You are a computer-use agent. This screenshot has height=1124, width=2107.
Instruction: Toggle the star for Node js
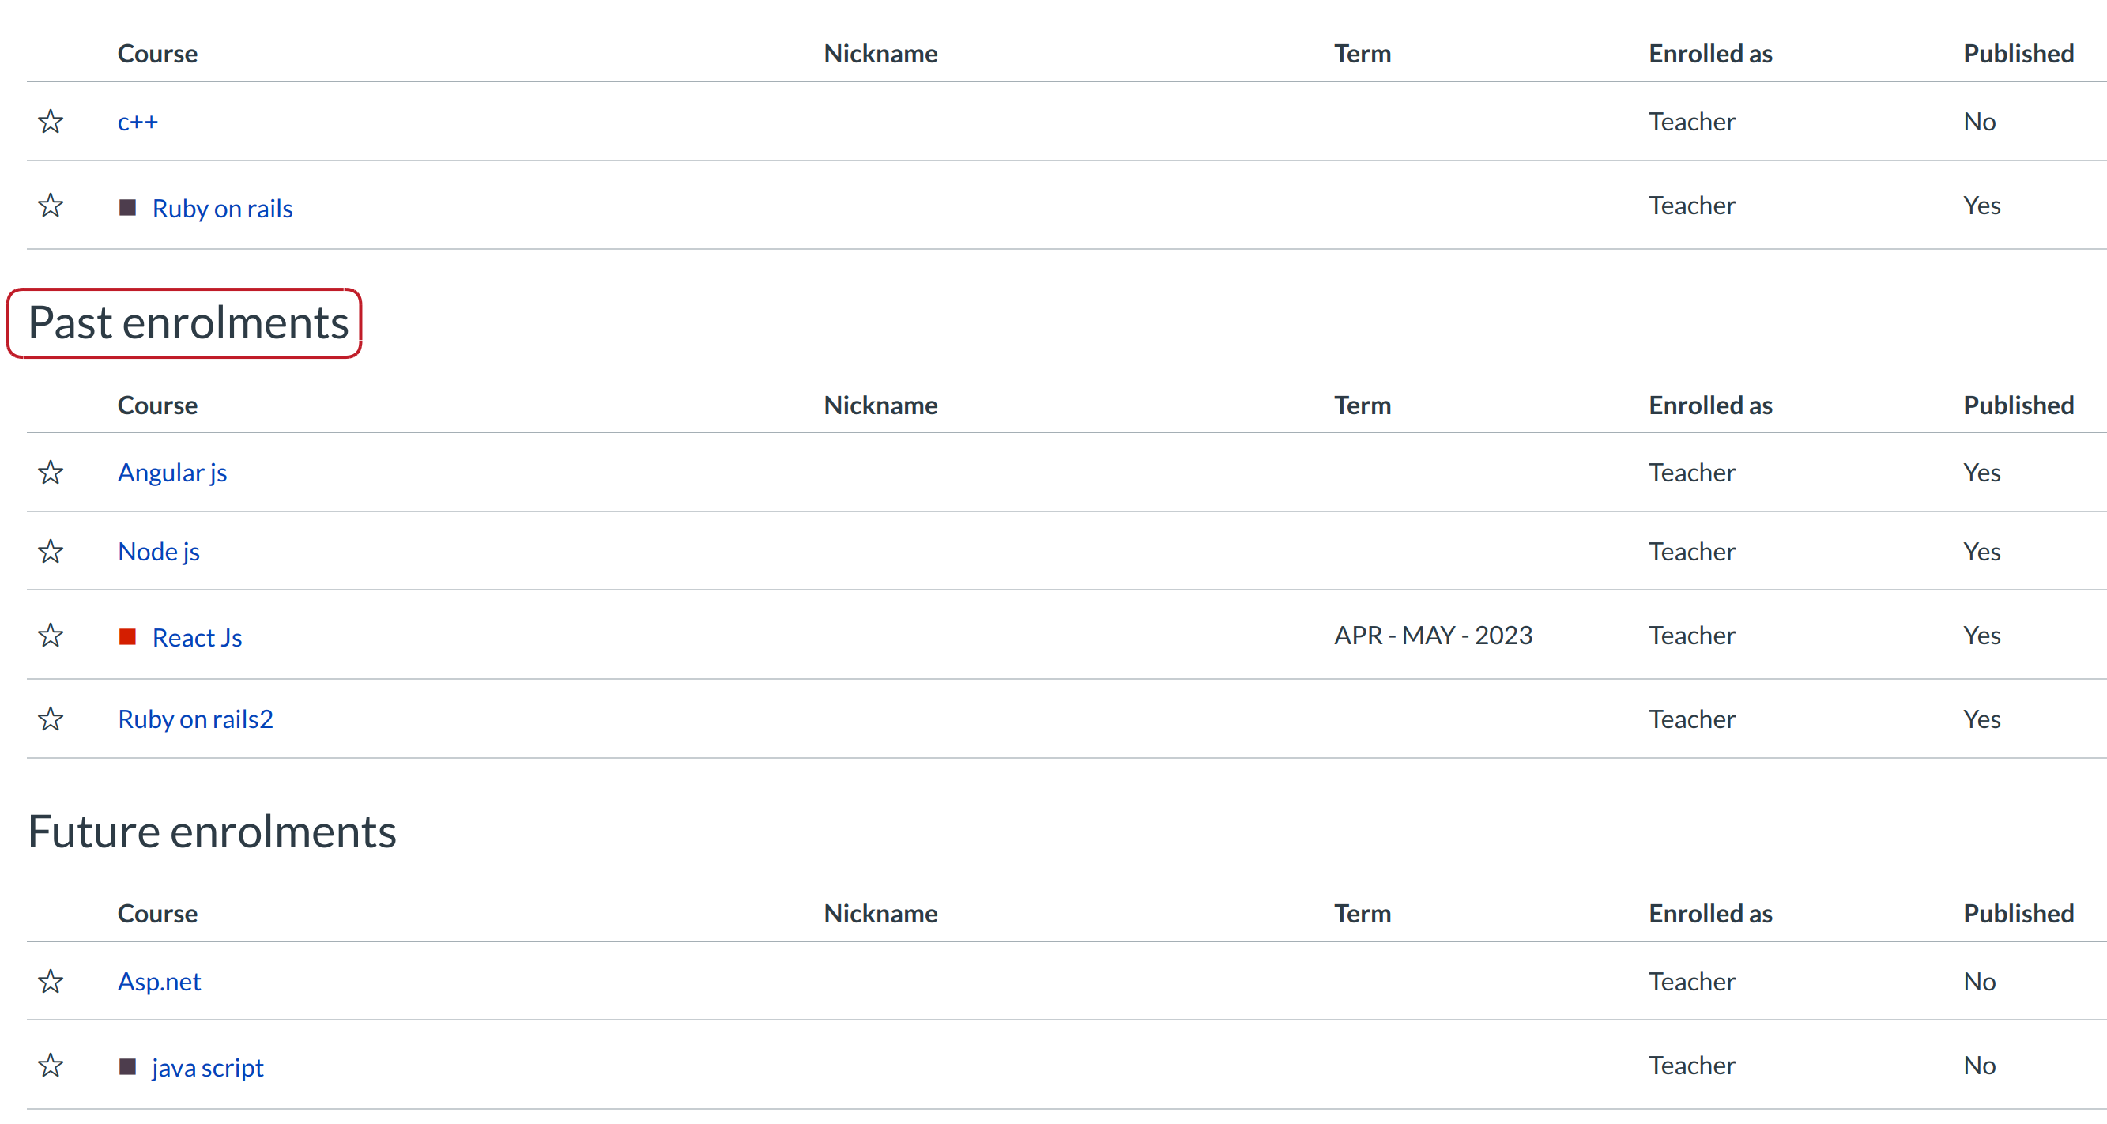tap(51, 552)
